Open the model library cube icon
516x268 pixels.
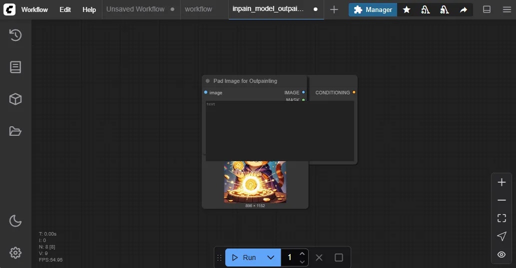point(15,99)
